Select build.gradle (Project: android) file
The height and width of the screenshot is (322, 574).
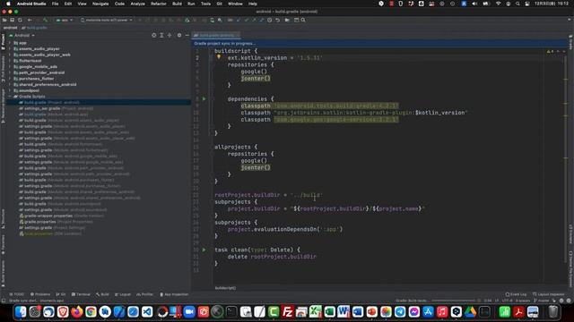(x=49, y=103)
